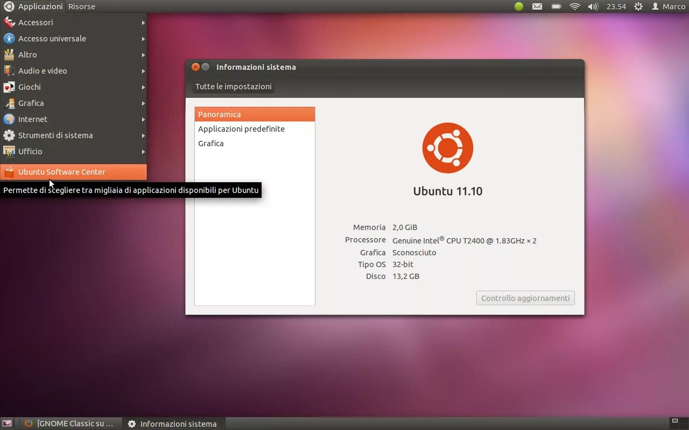Expand the Audio e video submenu arrow
Image resolution: width=689 pixels, height=430 pixels.
(143, 71)
